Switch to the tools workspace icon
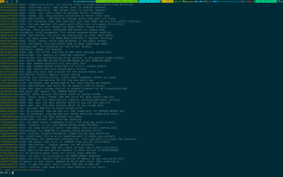The width and height of the screenshot is (283, 177). [x=17, y=1]
